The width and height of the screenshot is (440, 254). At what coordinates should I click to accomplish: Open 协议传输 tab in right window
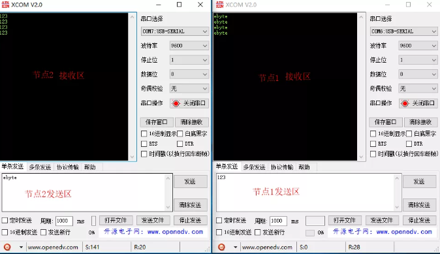tap(282, 167)
